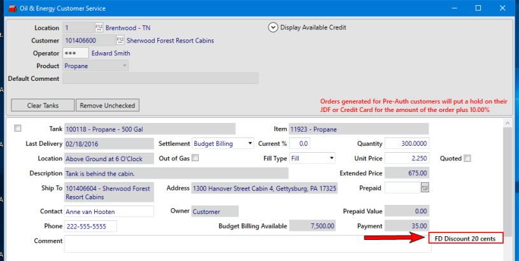Click the Location F12 lookup icon
519x261 pixels.
coord(99,28)
